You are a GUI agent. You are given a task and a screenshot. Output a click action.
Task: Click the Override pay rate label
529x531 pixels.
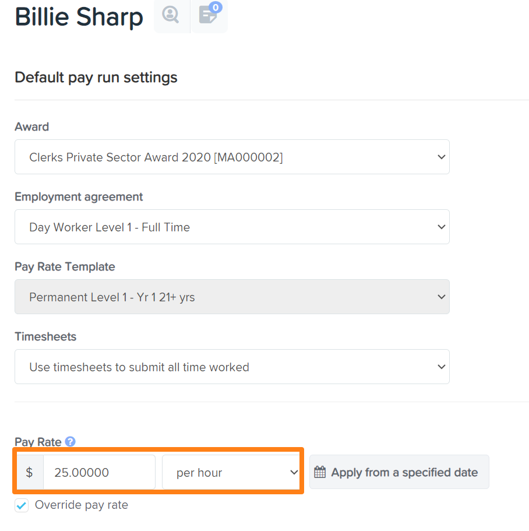tap(82, 505)
